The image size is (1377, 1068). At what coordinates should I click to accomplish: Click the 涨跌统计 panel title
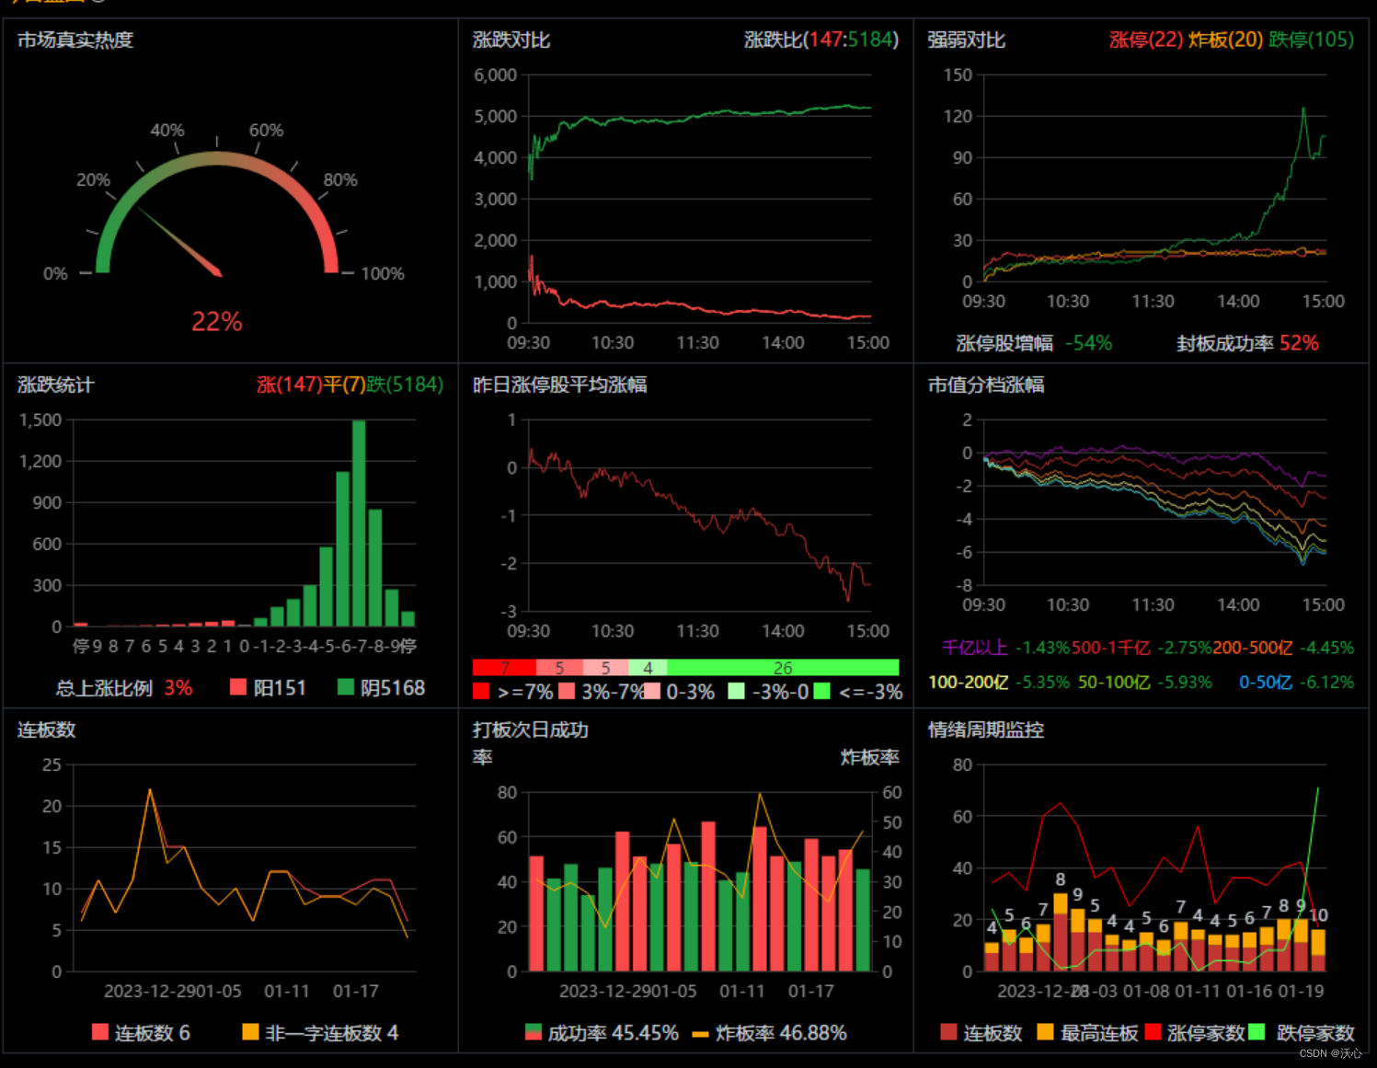pyautogui.click(x=56, y=385)
